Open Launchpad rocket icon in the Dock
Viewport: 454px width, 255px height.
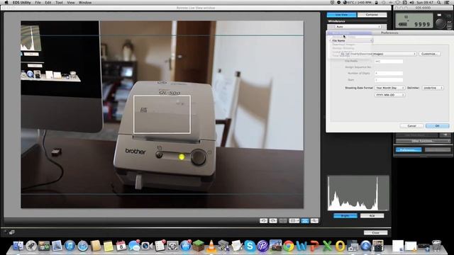coord(31,246)
